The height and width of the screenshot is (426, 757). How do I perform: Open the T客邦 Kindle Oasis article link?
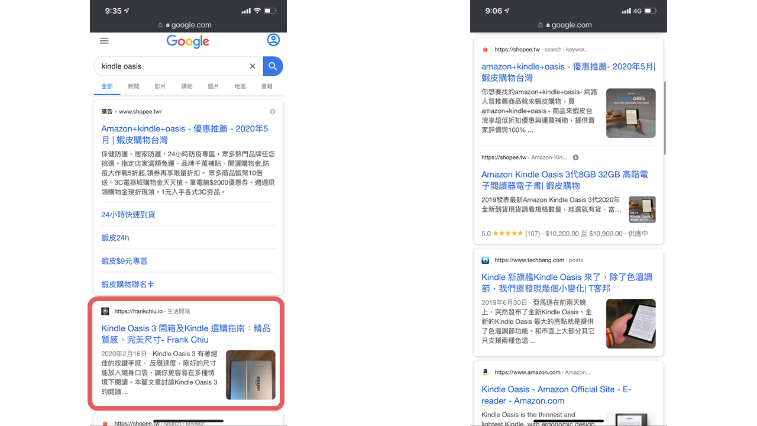(567, 282)
